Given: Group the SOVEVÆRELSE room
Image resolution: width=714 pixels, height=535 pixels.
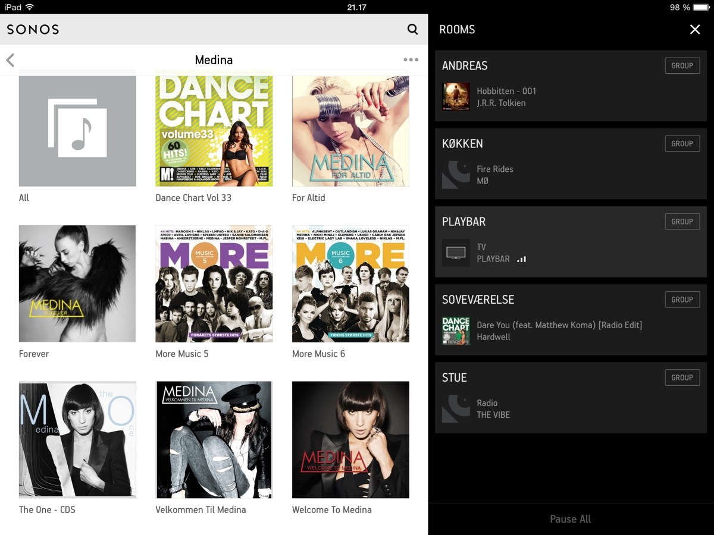Looking at the screenshot, I should point(682,299).
